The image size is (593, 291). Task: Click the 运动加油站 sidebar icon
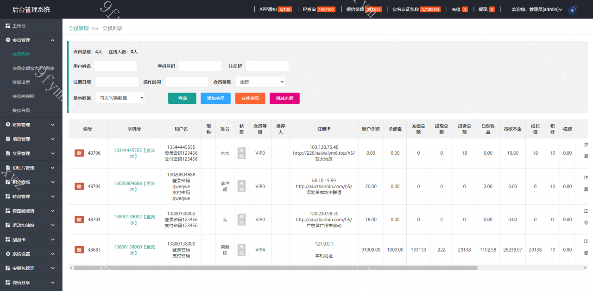click(x=8, y=225)
